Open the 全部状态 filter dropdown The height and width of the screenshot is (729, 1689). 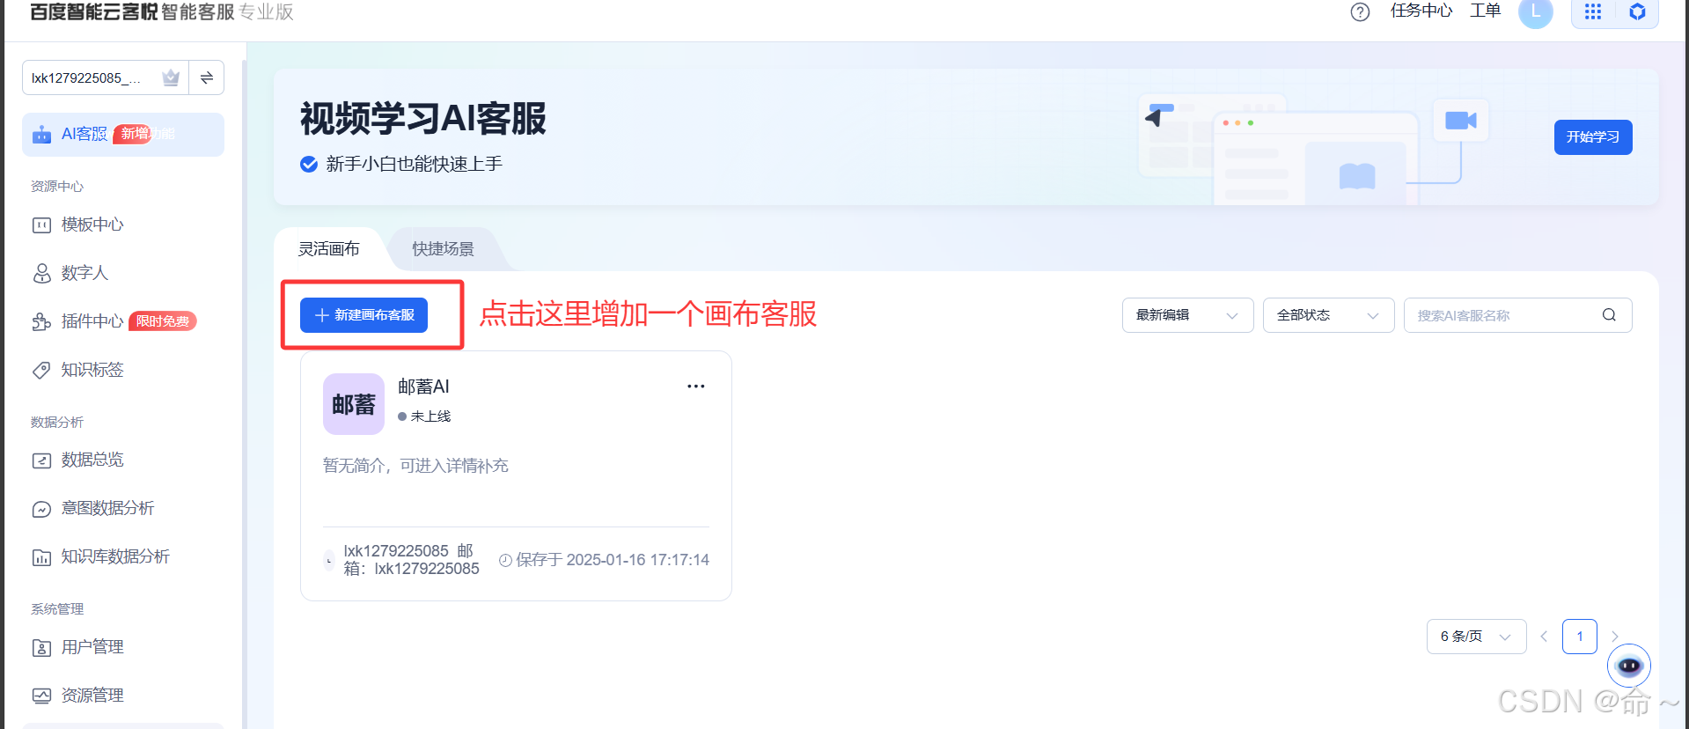[x=1328, y=315]
